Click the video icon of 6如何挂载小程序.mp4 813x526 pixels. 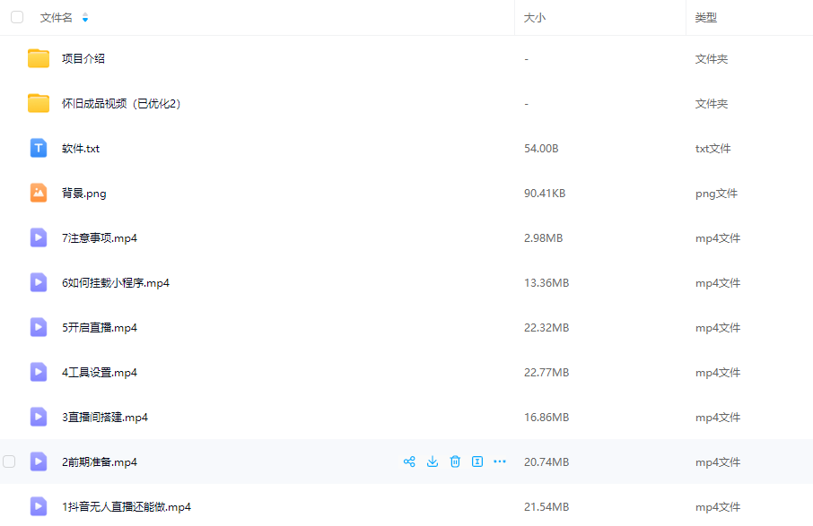39,282
